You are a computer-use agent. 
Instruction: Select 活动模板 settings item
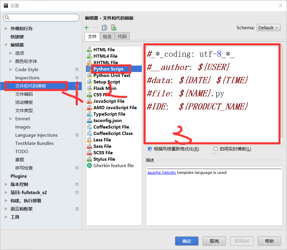(24, 102)
